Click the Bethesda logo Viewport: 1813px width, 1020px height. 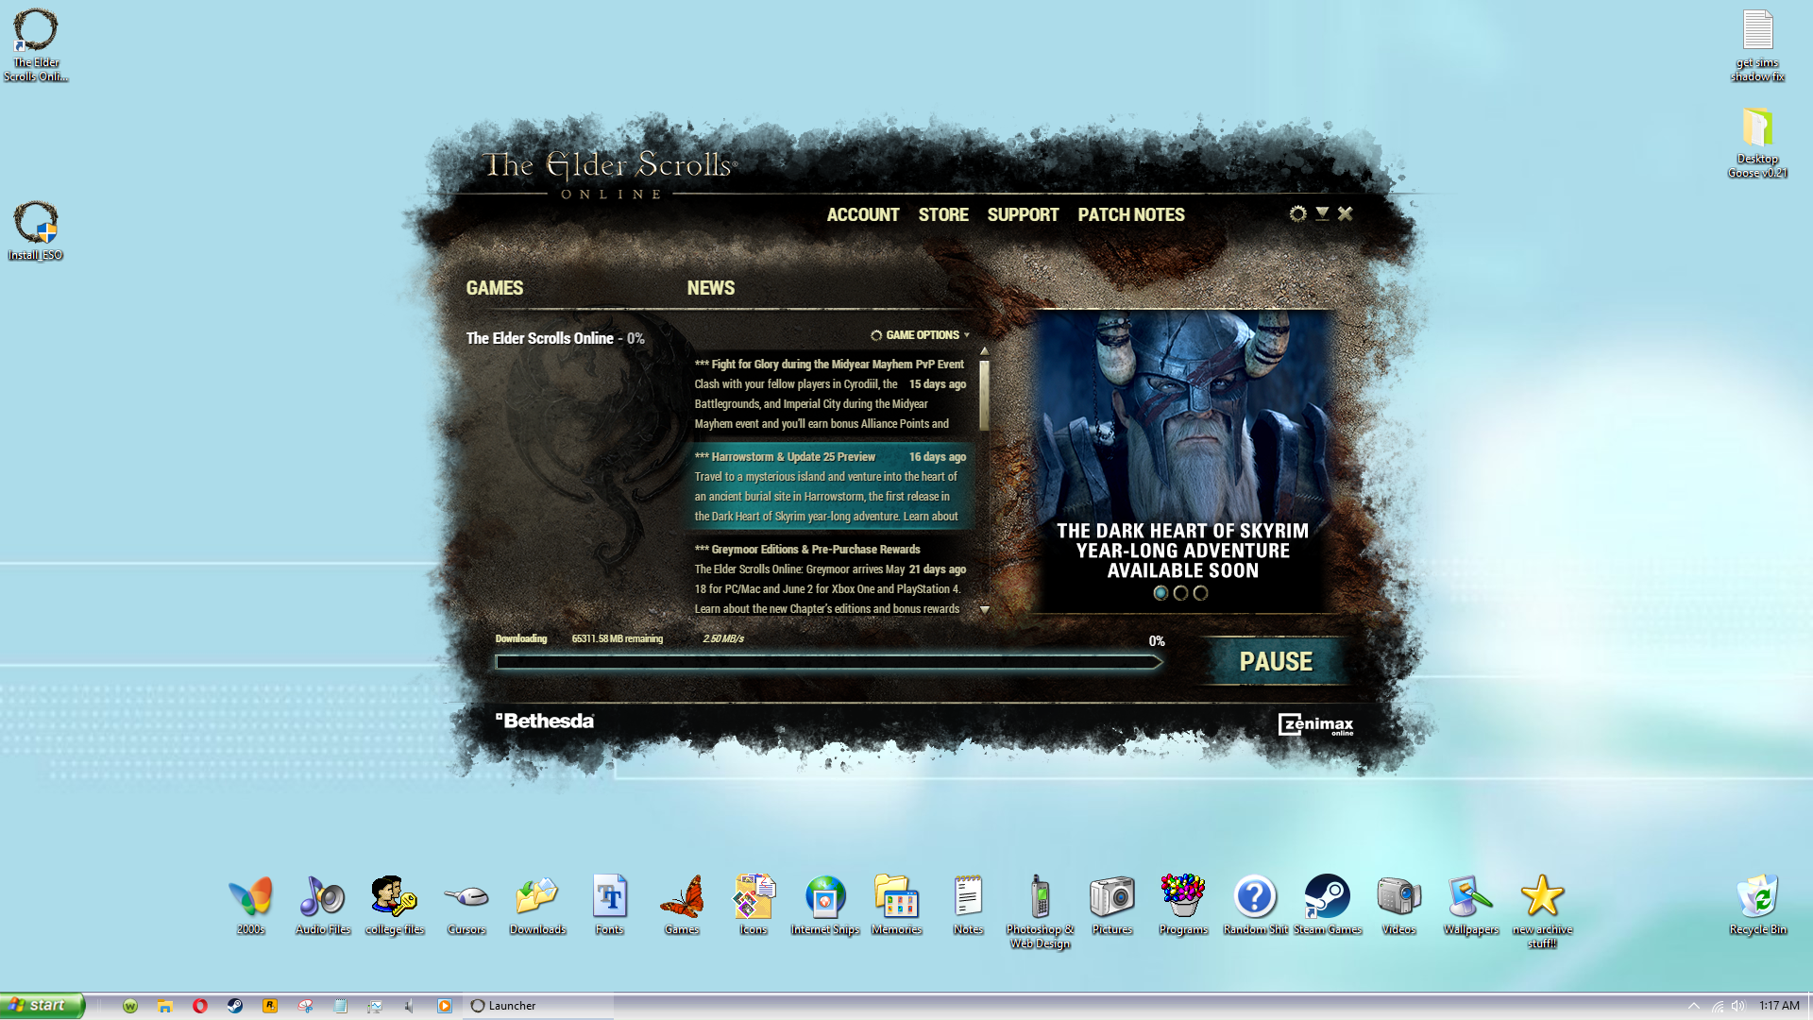pos(545,721)
